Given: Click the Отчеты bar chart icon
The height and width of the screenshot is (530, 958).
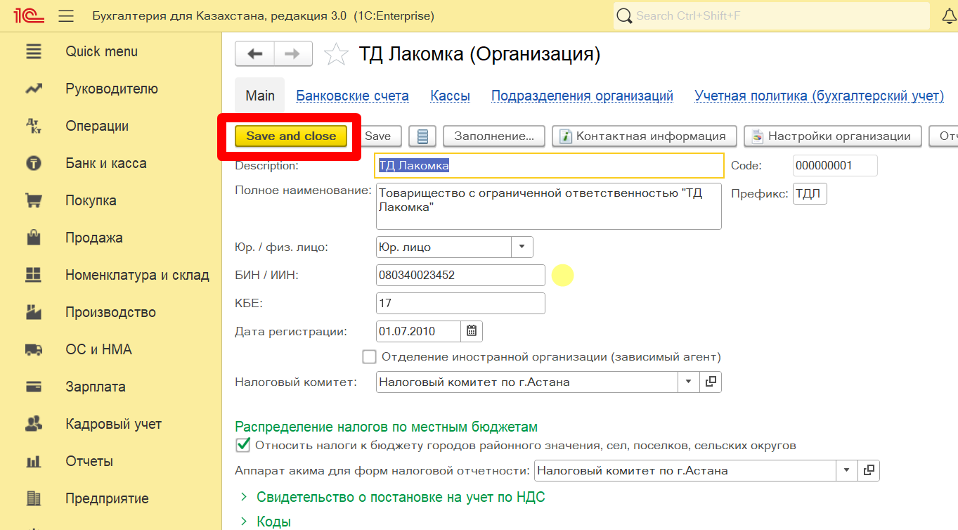Looking at the screenshot, I should coord(33,461).
